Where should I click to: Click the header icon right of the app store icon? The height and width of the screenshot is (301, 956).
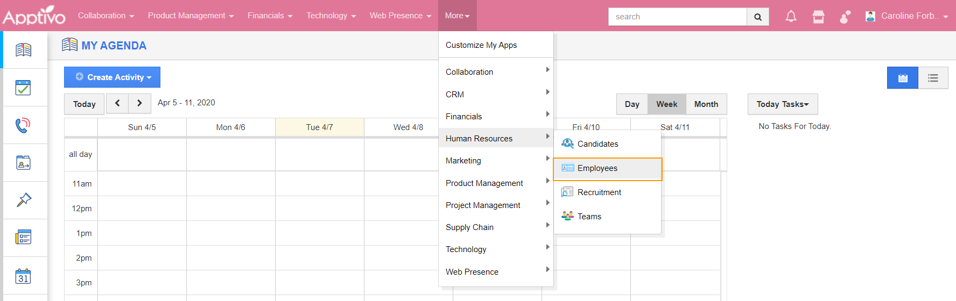click(x=845, y=17)
